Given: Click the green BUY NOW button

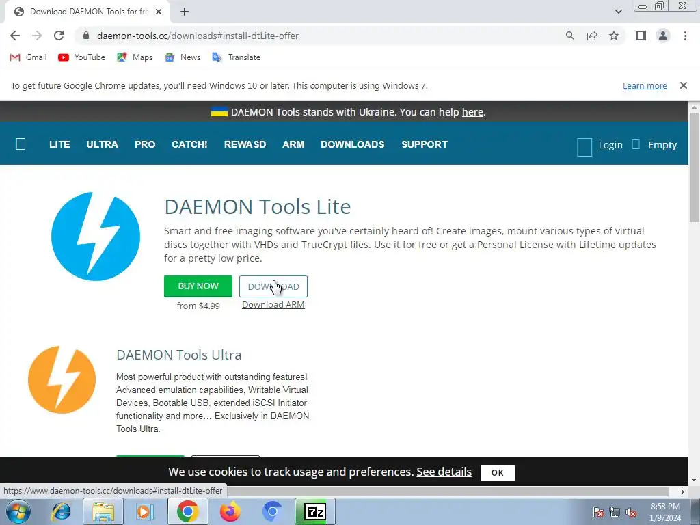Looking at the screenshot, I should (198, 286).
